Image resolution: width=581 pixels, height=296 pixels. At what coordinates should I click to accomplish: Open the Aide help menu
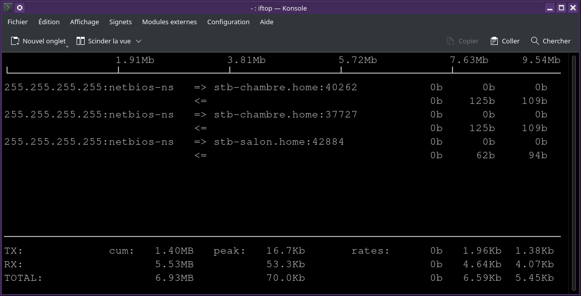pos(267,22)
